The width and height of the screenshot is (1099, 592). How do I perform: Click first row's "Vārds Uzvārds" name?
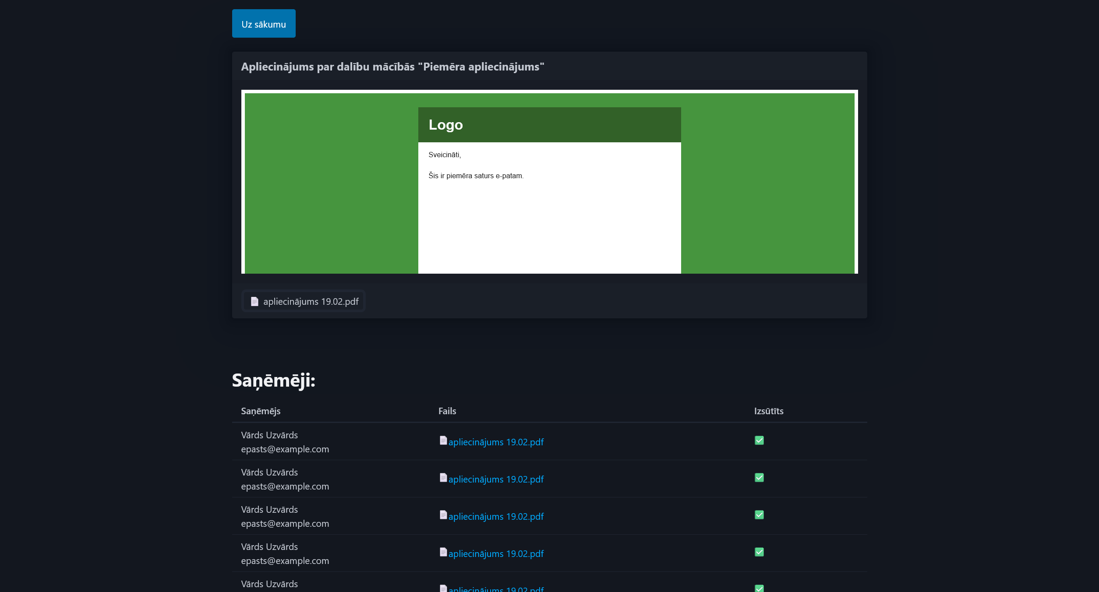pos(269,435)
